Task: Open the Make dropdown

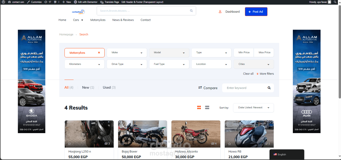Action: point(127,53)
